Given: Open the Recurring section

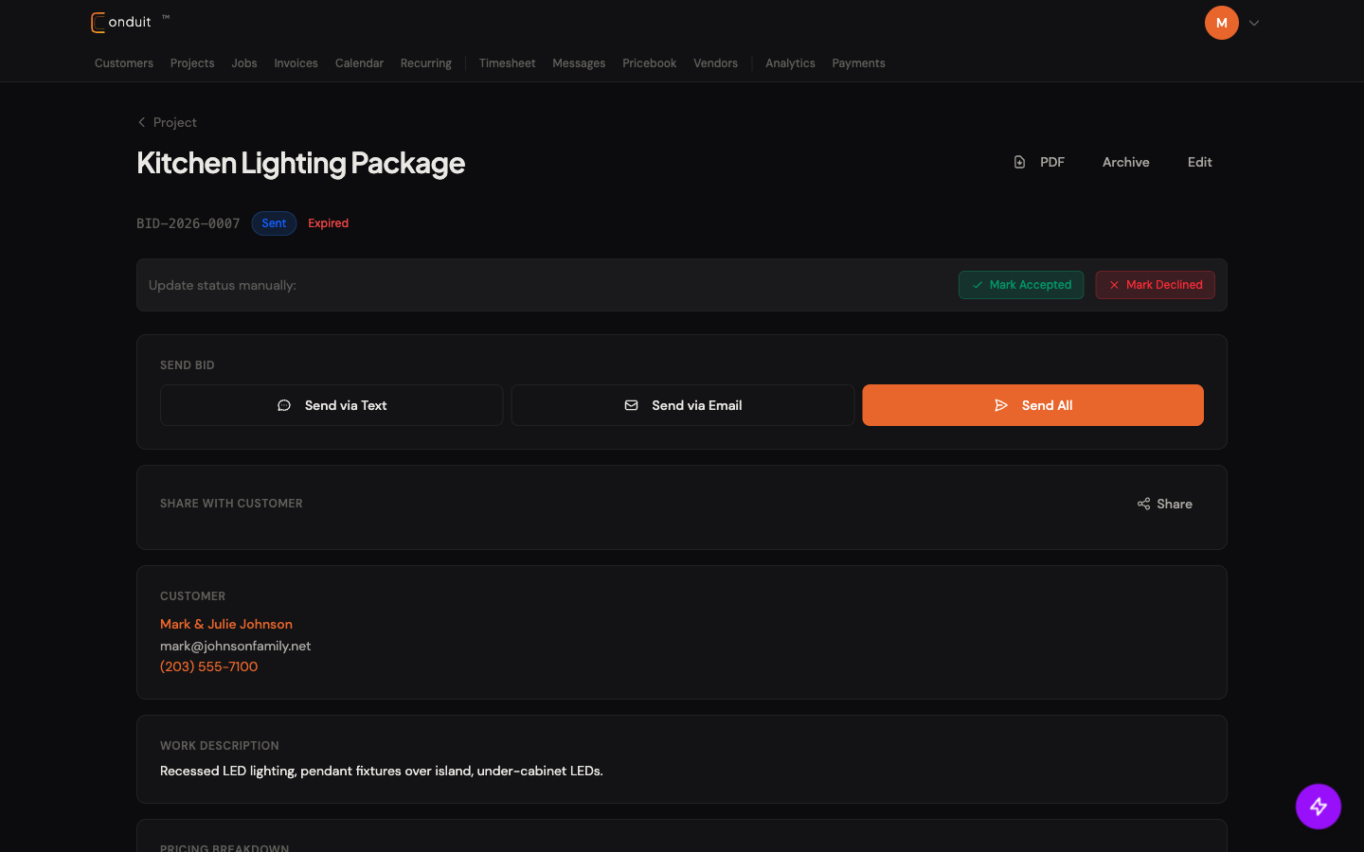Looking at the screenshot, I should coord(426,63).
